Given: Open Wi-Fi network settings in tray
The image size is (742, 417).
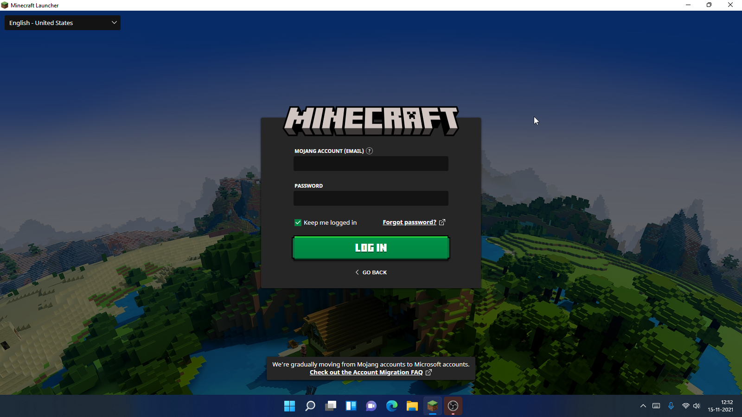Looking at the screenshot, I should tap(686, 406).
